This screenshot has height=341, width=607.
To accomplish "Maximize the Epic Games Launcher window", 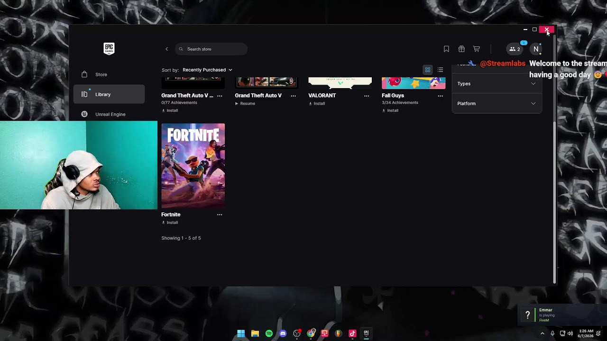I will tap(534, 29).
